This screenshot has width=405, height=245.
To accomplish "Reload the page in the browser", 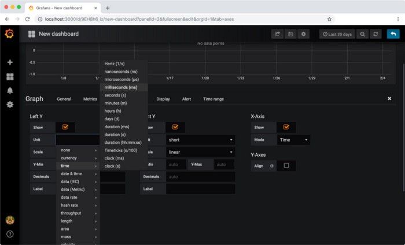I will point(27,19).
